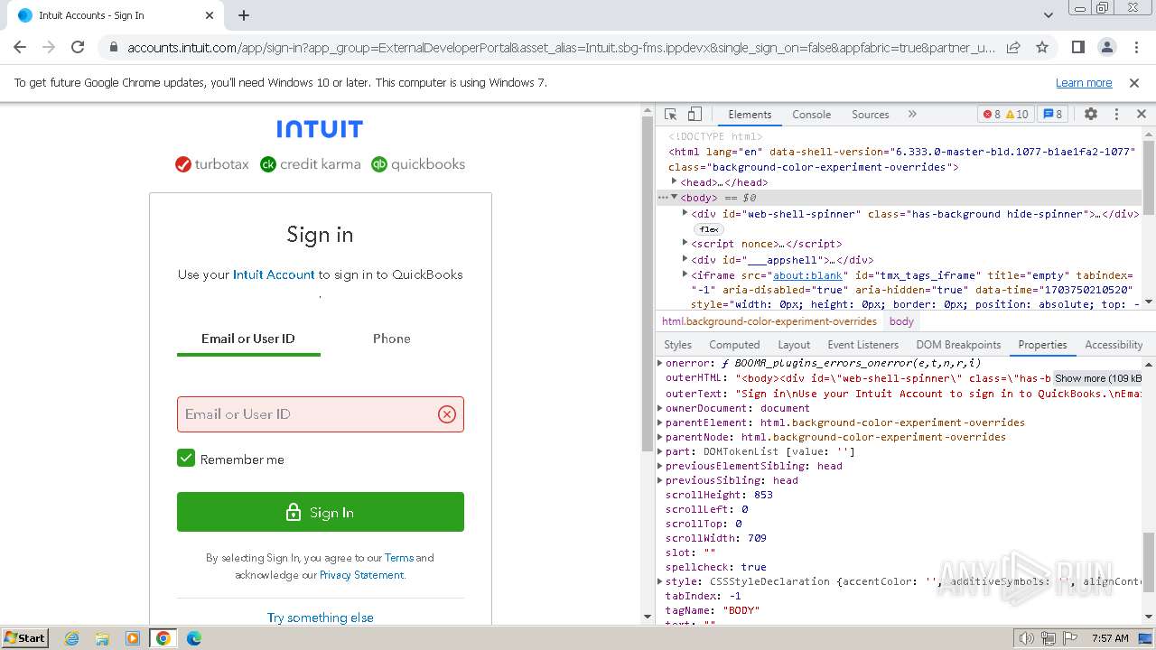Follow the Intuit Account link
1156x650 pixels.
[274, 274]
